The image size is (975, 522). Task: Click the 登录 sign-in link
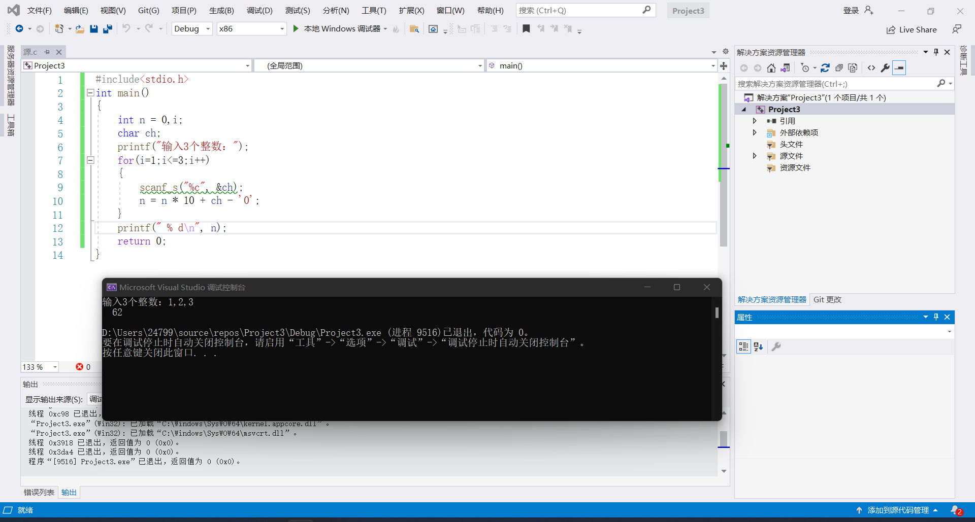pos(851,10)
